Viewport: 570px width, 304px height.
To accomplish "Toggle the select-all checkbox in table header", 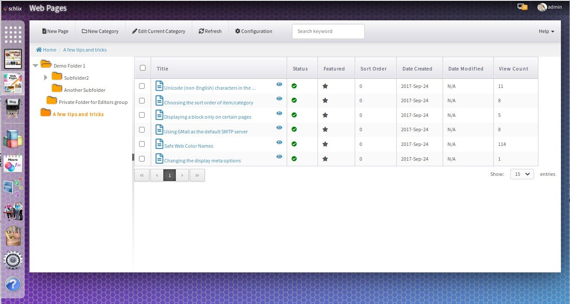I will click(142, 68).
